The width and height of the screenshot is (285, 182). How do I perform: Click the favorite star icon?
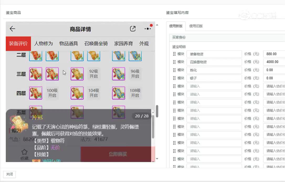24,152
